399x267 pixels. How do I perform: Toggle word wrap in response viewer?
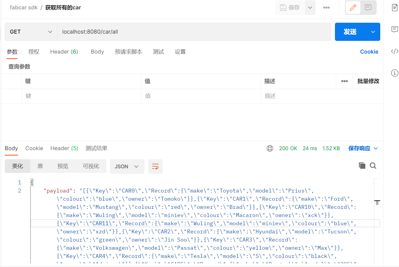tap(155, 166)
